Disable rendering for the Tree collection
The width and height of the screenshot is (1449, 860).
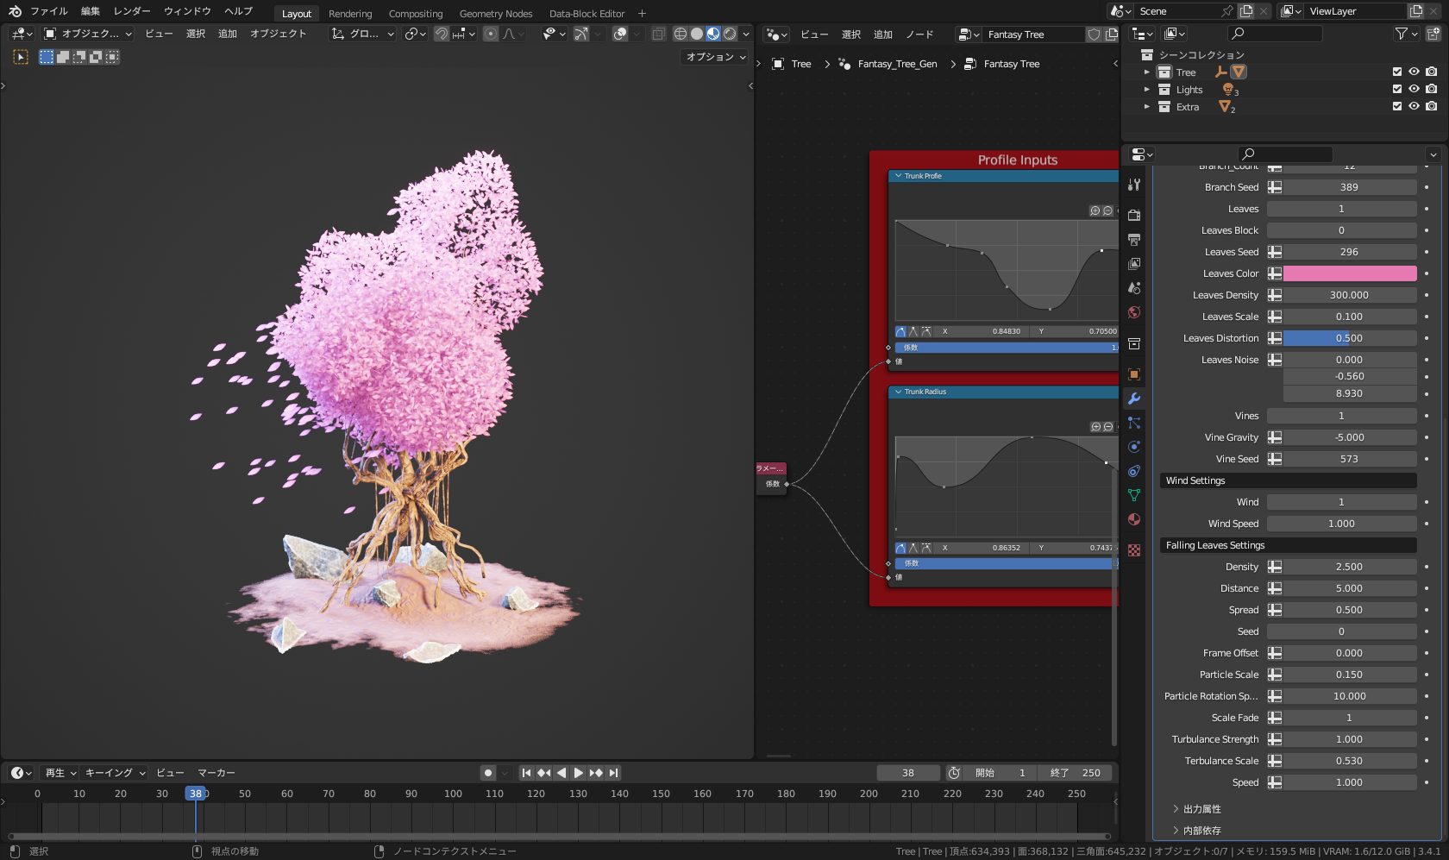1431,72
